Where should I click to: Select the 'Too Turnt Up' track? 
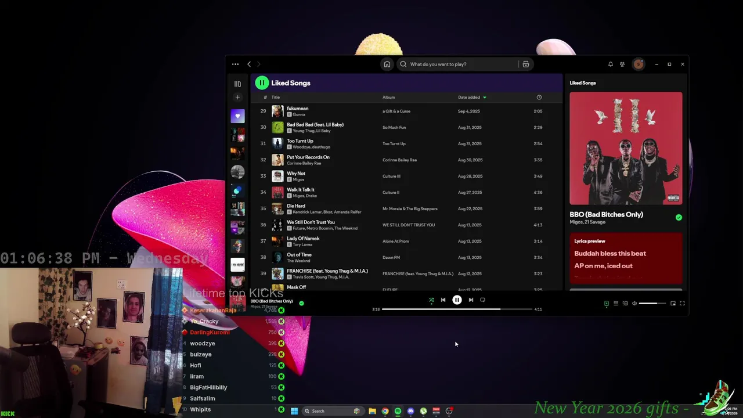300,141
